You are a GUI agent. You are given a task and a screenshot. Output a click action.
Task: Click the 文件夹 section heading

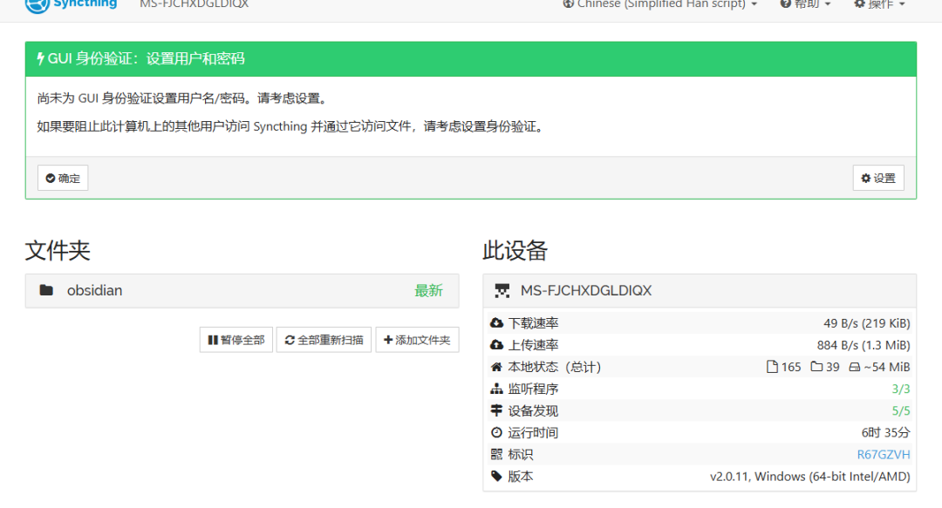pos(58,250)
